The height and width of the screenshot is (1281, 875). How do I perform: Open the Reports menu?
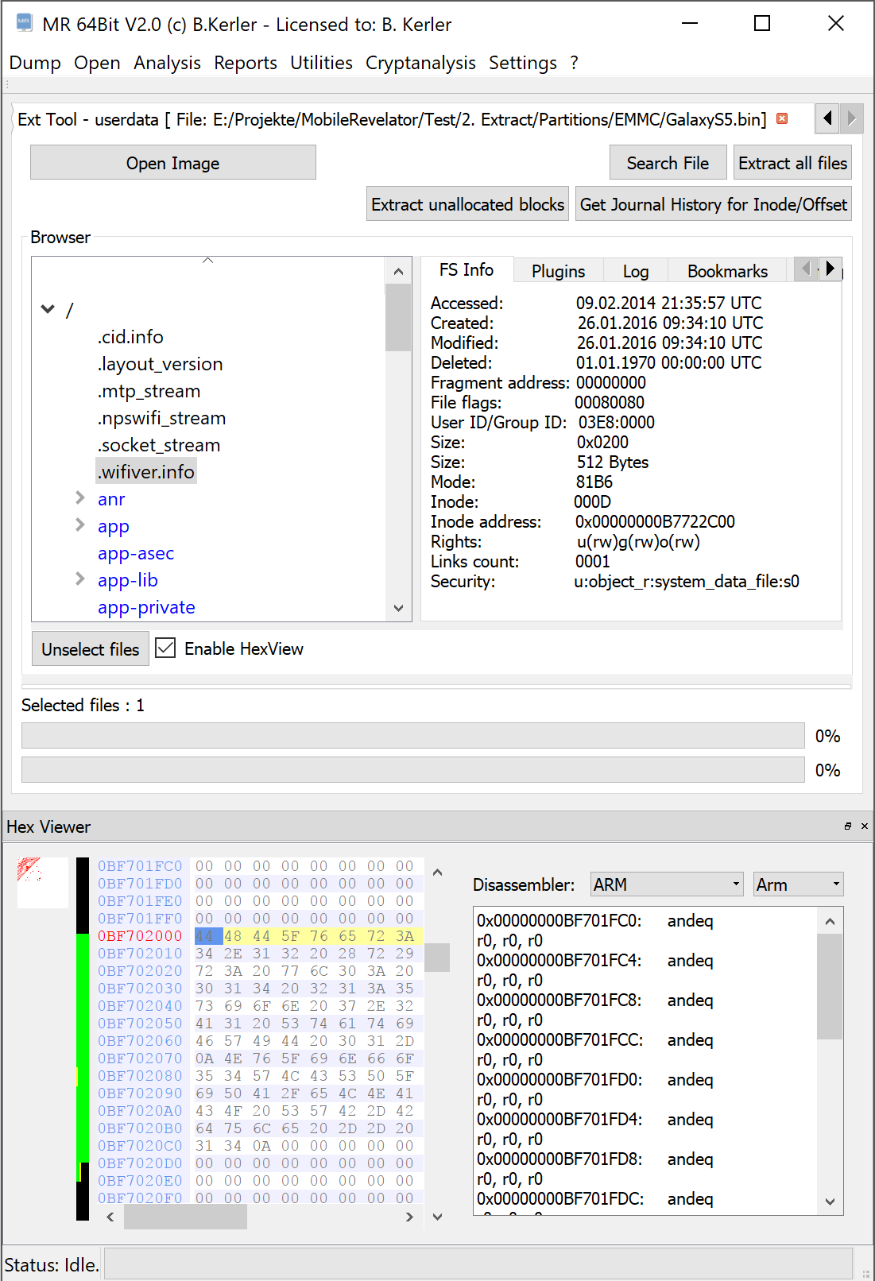click(246, 63)
